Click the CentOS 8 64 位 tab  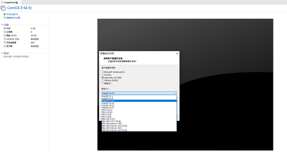point(11,3)
